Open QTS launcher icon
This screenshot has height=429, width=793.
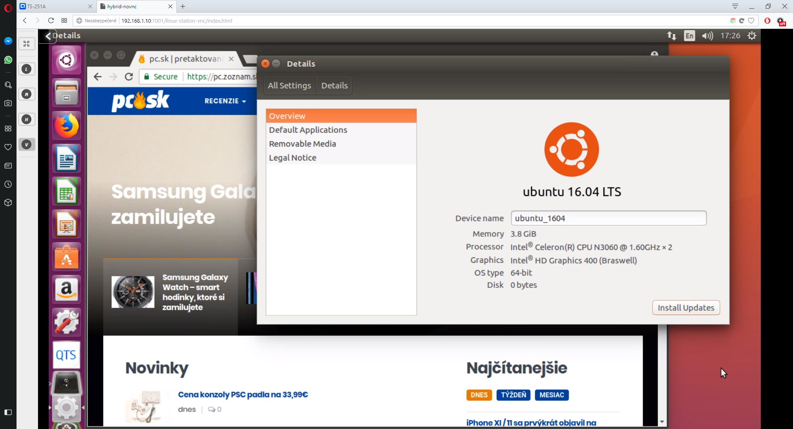tap(66, 355)
